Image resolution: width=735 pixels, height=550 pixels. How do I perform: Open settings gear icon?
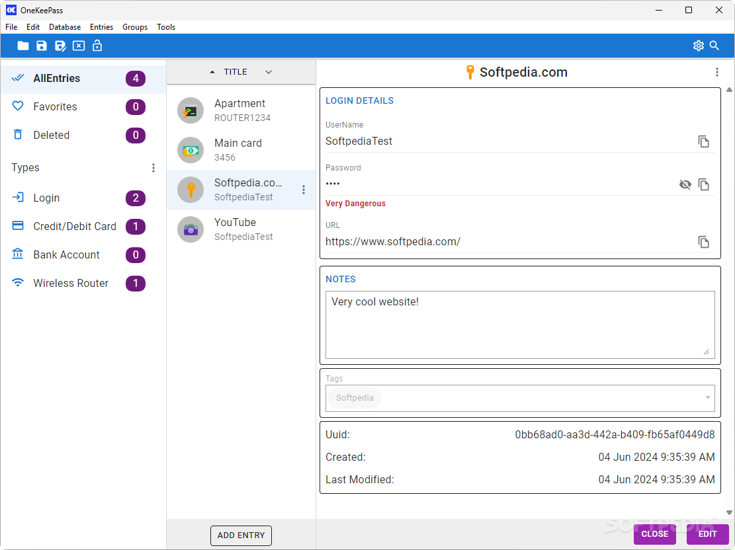click(699, 46)
